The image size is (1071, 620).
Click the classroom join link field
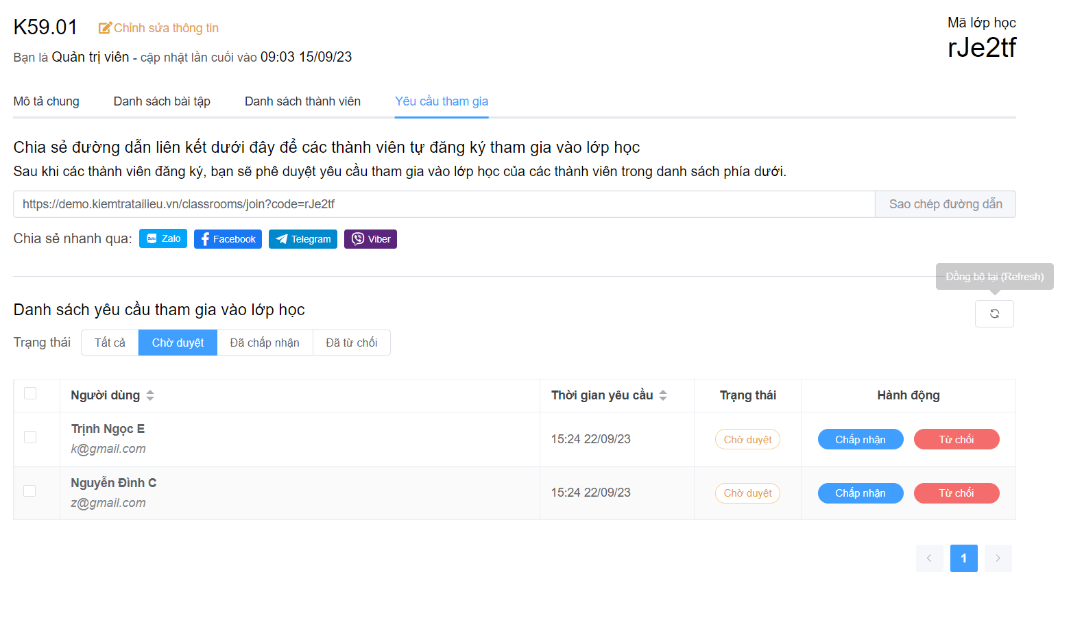(444, 204)
